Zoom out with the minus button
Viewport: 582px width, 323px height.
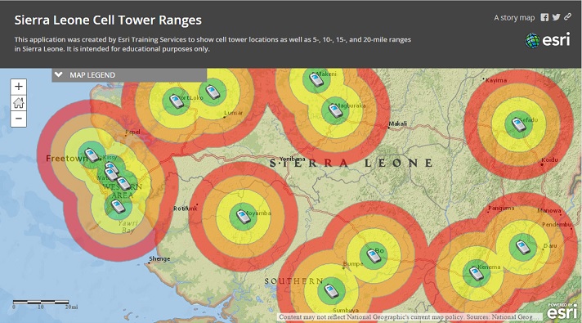tap(18, 119)
